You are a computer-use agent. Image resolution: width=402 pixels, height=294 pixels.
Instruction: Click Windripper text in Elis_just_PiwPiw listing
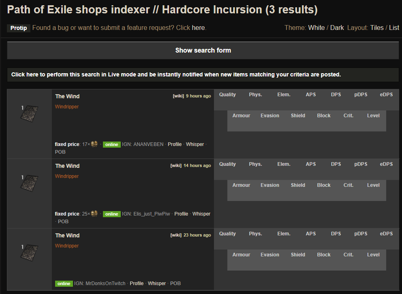coord(66,176)
